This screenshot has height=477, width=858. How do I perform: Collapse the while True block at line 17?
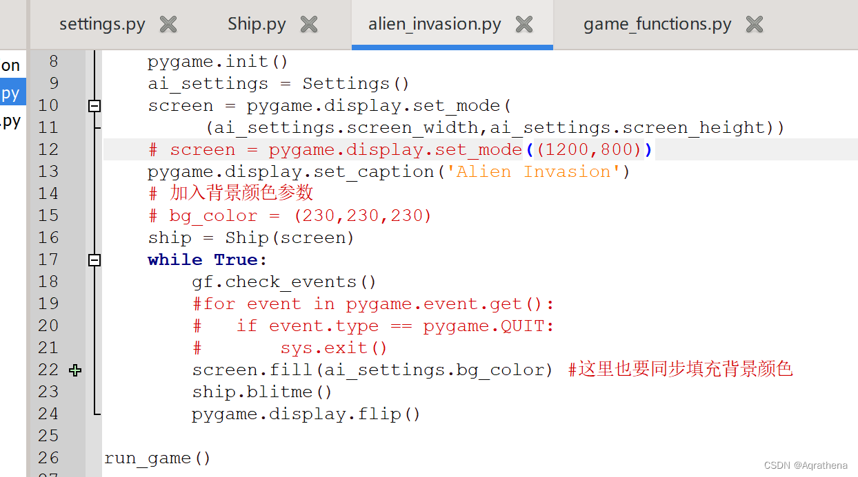[94, 259]
